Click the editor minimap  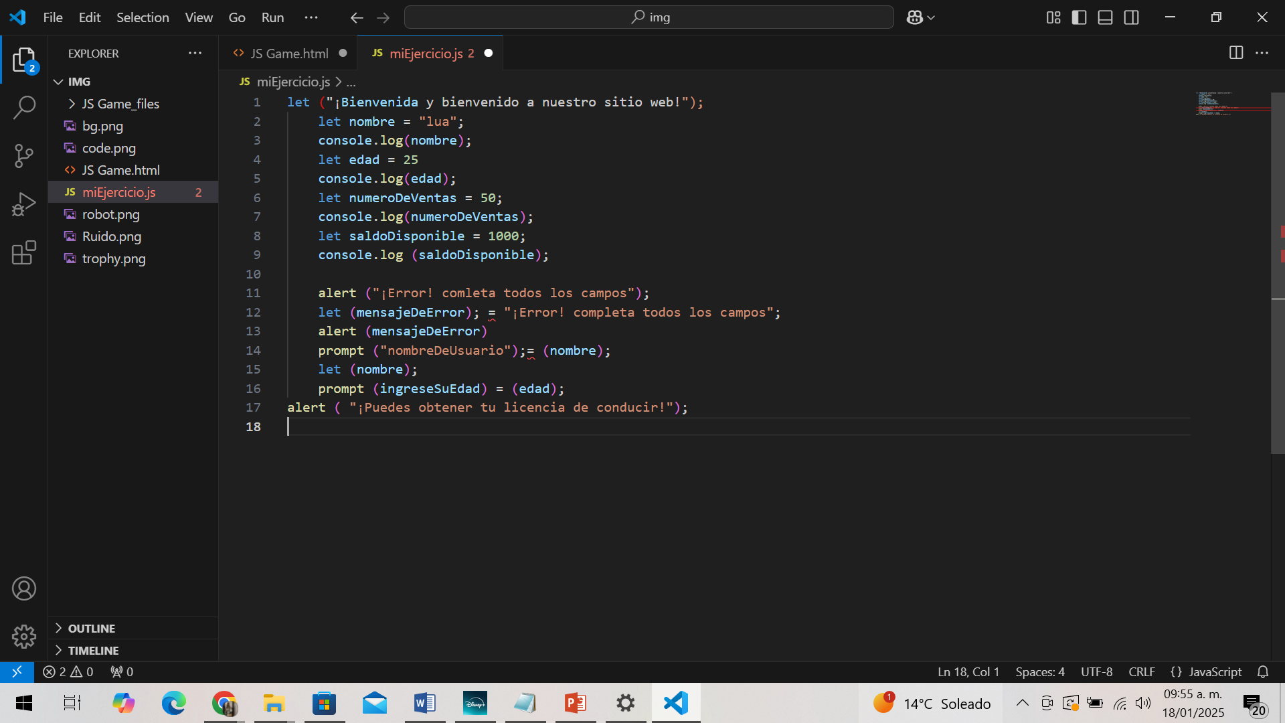click(x=1231, y=104)
